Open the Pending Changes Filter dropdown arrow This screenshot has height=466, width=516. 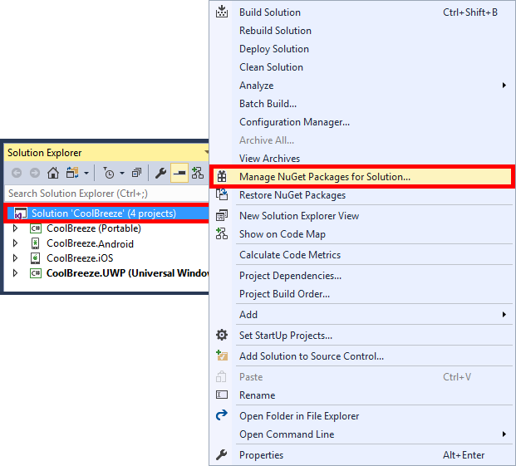(x=122, y=174)
